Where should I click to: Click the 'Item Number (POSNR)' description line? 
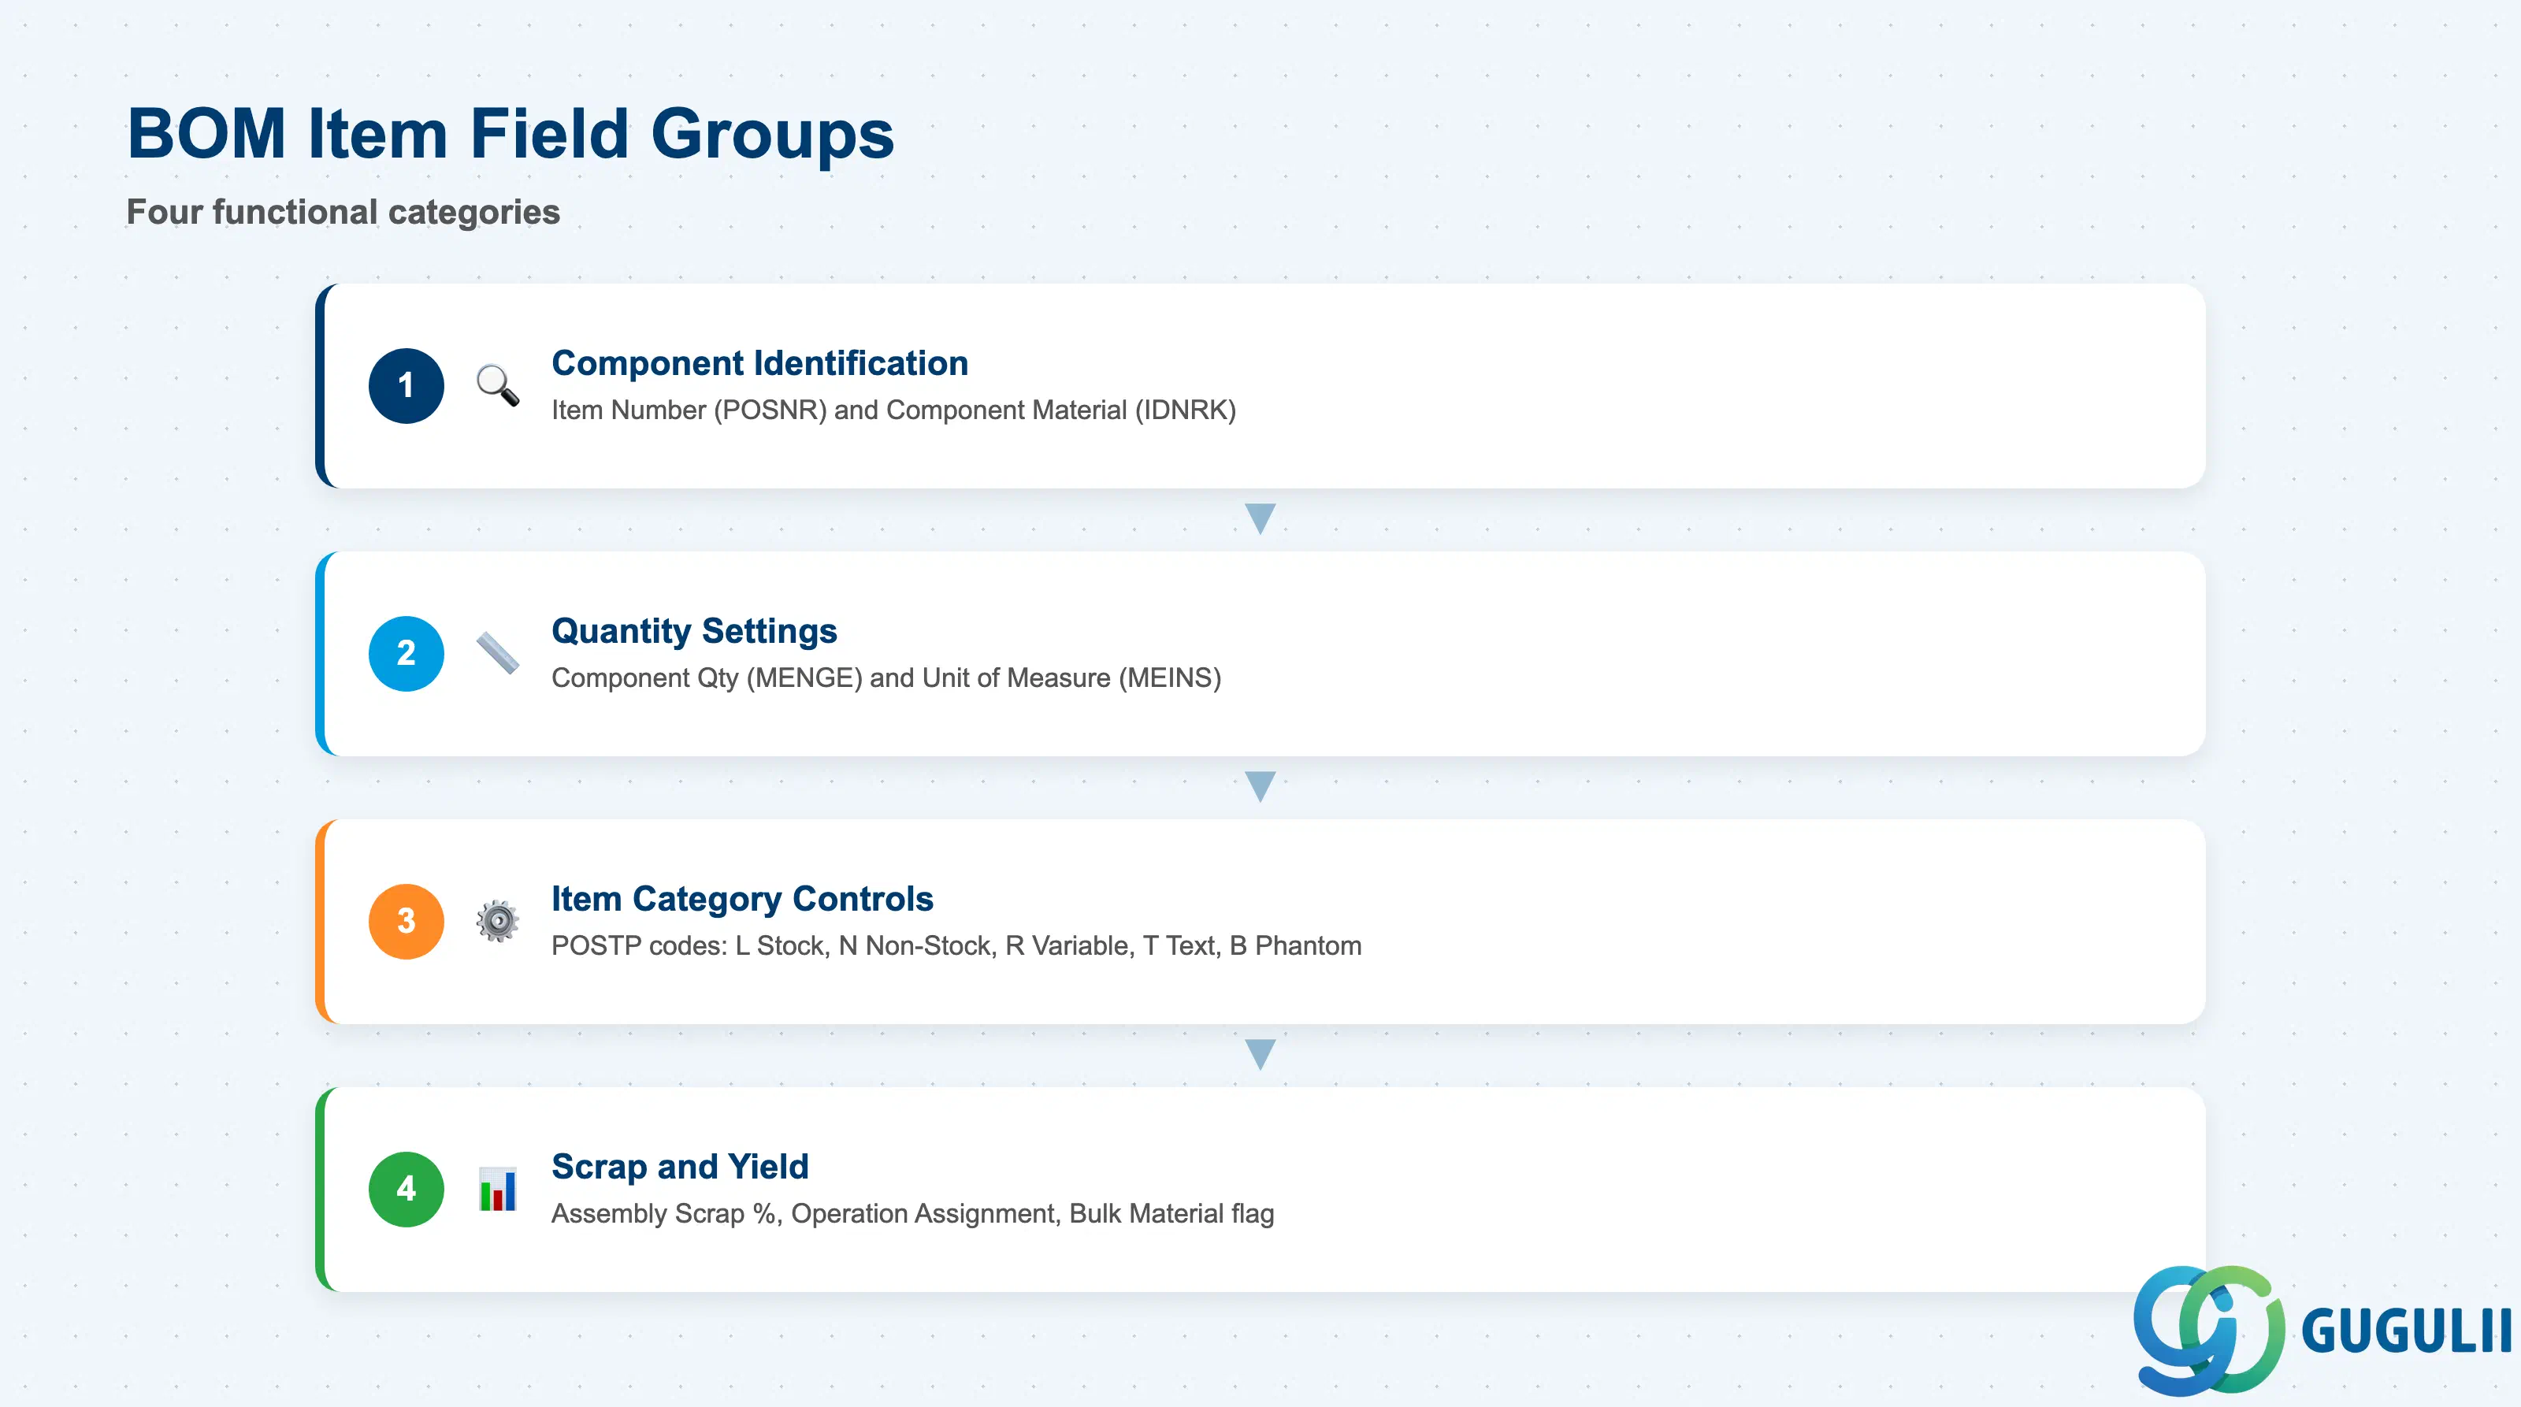(x=893, y=410)
